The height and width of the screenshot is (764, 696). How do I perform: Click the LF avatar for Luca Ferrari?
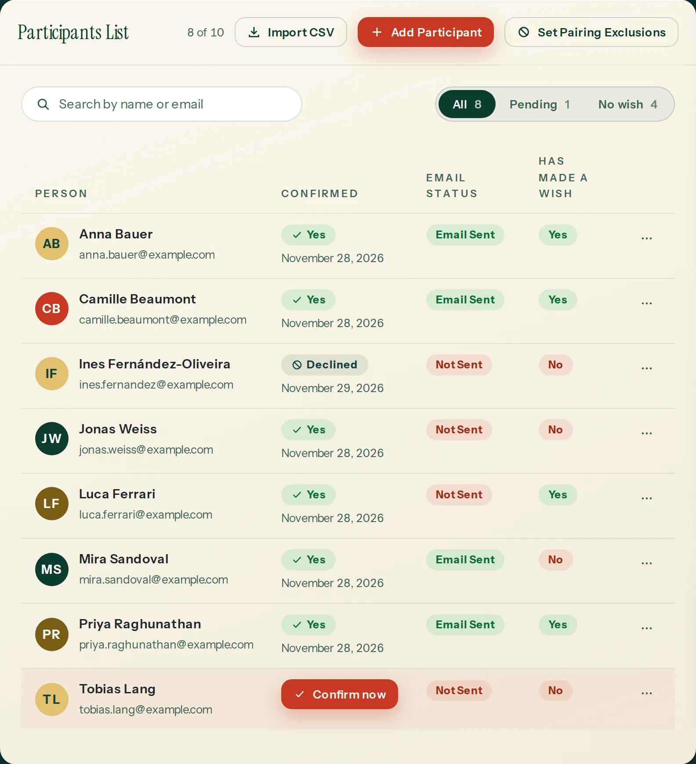coord(52,504)
